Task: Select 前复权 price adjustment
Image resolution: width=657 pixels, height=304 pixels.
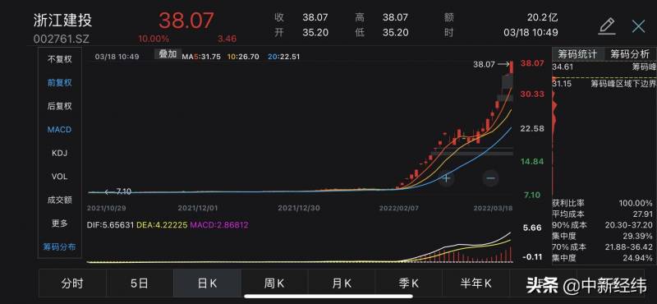Action: click(59, 83)
